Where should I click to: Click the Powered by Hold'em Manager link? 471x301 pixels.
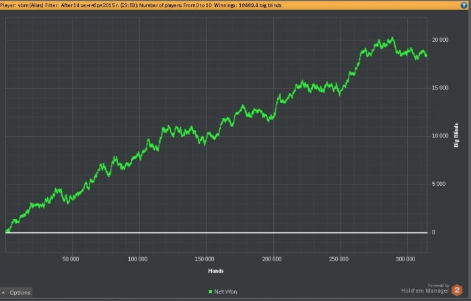click(x=425, y=289)
